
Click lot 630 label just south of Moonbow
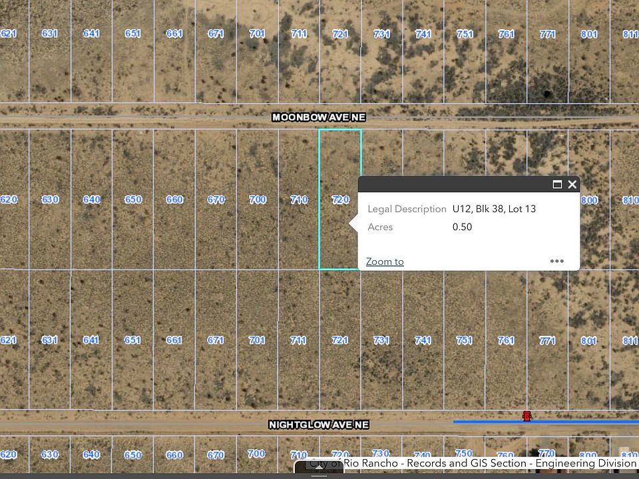coord(50,200)
